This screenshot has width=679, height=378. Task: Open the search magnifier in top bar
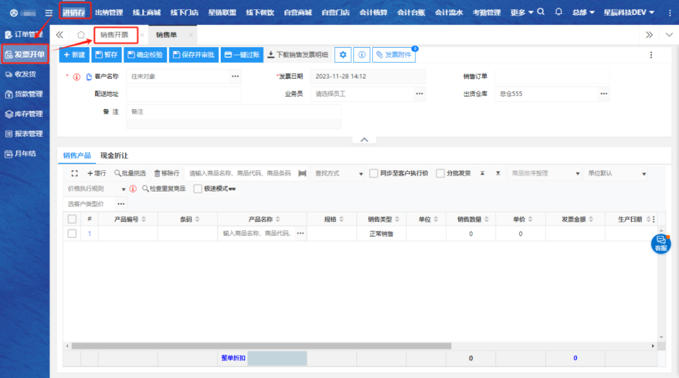point(541,12)
